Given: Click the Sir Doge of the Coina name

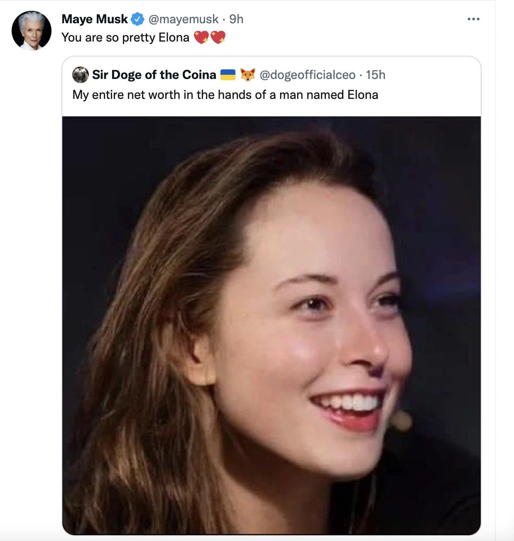Looking at the screenshot, I should (x=154, y=75).
